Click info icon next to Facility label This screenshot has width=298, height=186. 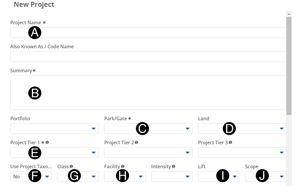tap(123, 166)
